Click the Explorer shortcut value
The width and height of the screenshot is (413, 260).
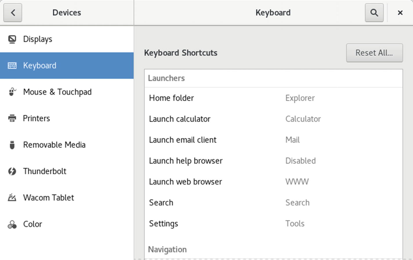[x=300, y=98]
